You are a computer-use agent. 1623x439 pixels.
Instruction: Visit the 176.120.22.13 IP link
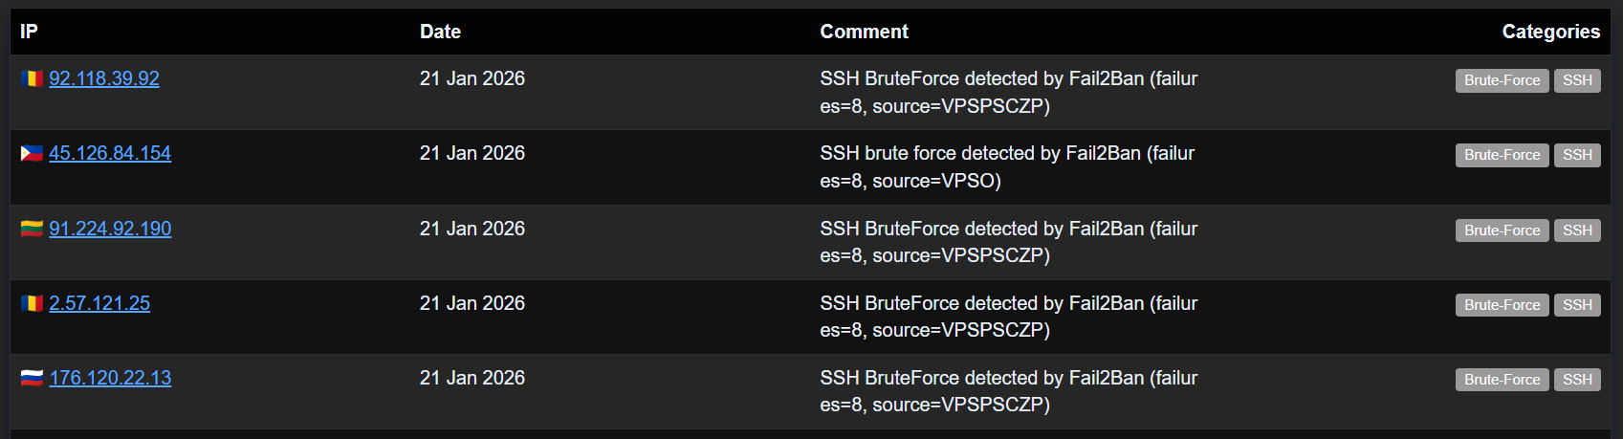pyautogui.click(x=110, y=378)
